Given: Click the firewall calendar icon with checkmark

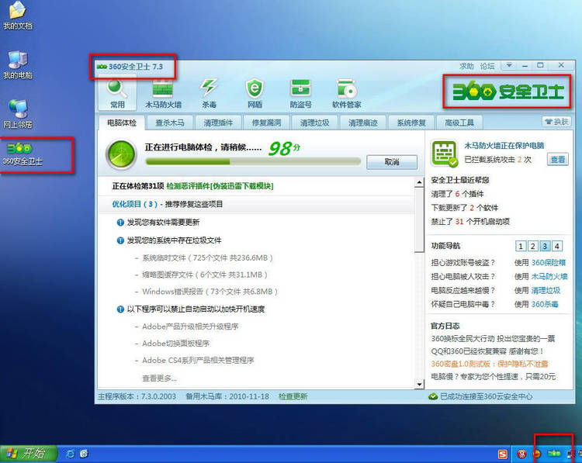Looking at the screenshot, I should [x=445, y=153].
